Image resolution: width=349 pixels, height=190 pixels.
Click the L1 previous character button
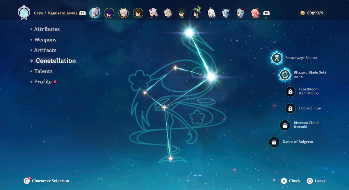(83, 13)
